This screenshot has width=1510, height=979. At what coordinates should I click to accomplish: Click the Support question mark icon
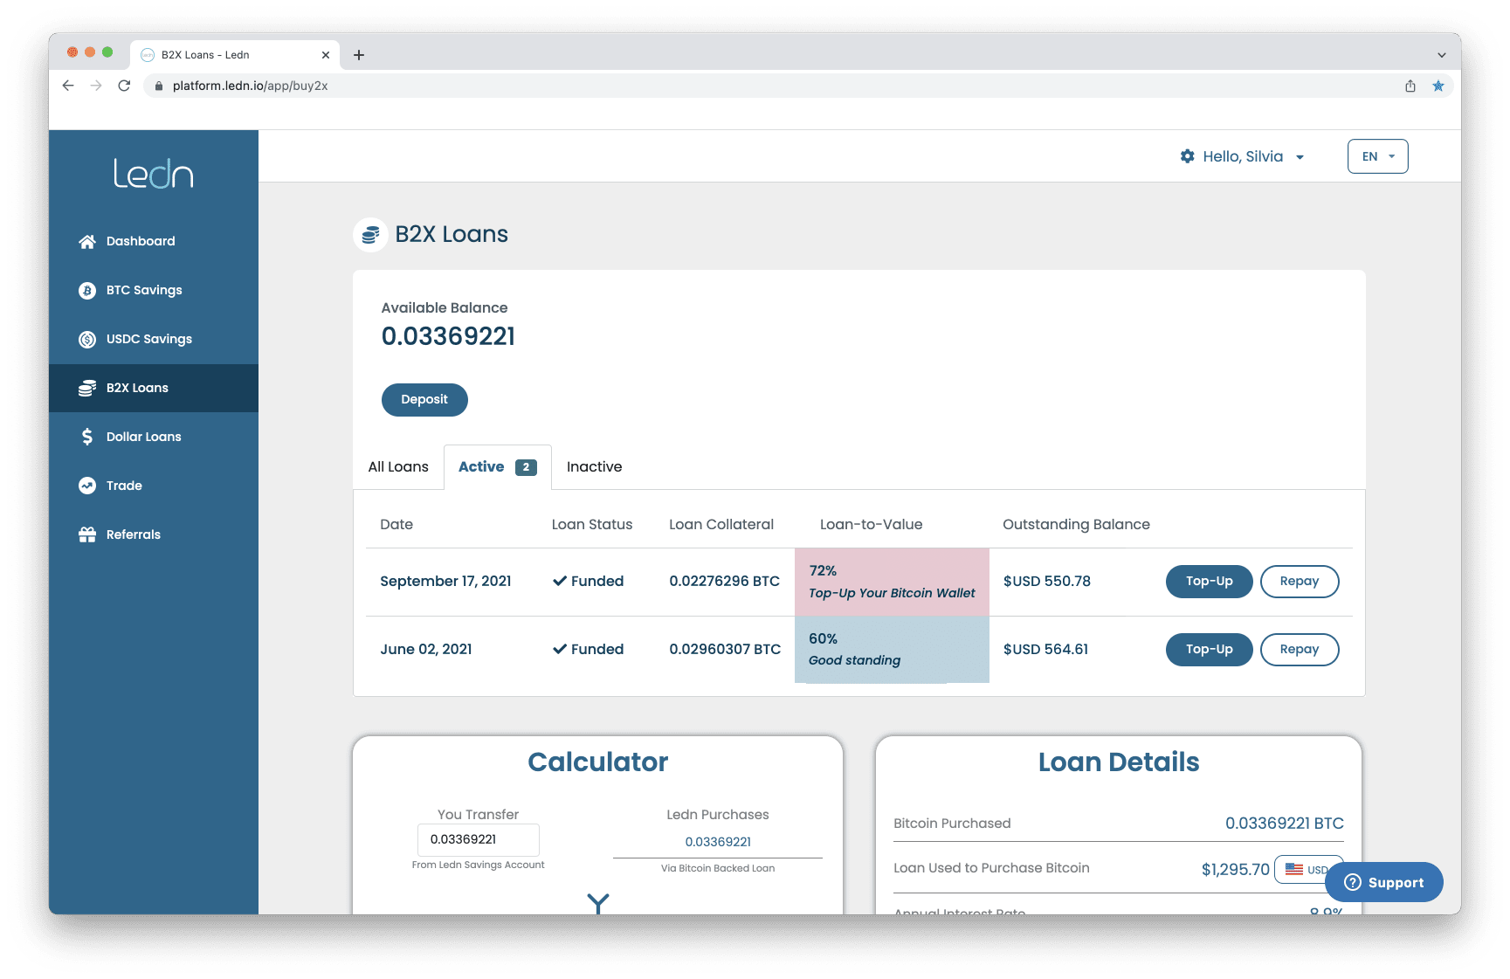pos(1353,883)
